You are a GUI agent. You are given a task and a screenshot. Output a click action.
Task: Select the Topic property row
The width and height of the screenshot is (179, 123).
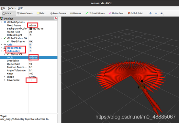[29, 57]
